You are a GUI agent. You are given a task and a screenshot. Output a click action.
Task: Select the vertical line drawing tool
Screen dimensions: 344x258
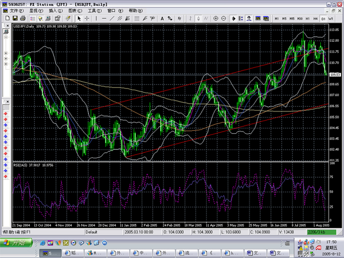[96, 18]
